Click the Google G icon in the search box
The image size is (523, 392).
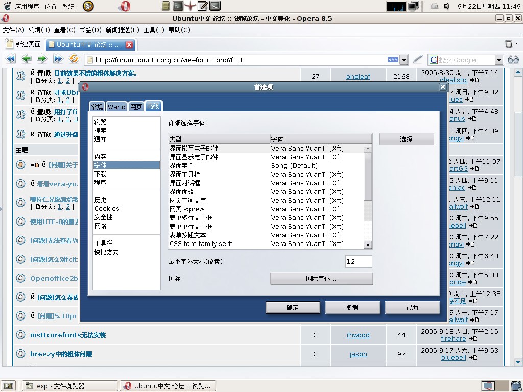click(x=434, y=60)
